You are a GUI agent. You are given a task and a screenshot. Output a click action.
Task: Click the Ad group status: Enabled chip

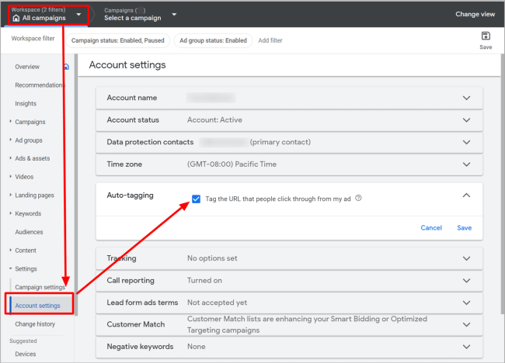pyautogui.click(x=213, y=40)
